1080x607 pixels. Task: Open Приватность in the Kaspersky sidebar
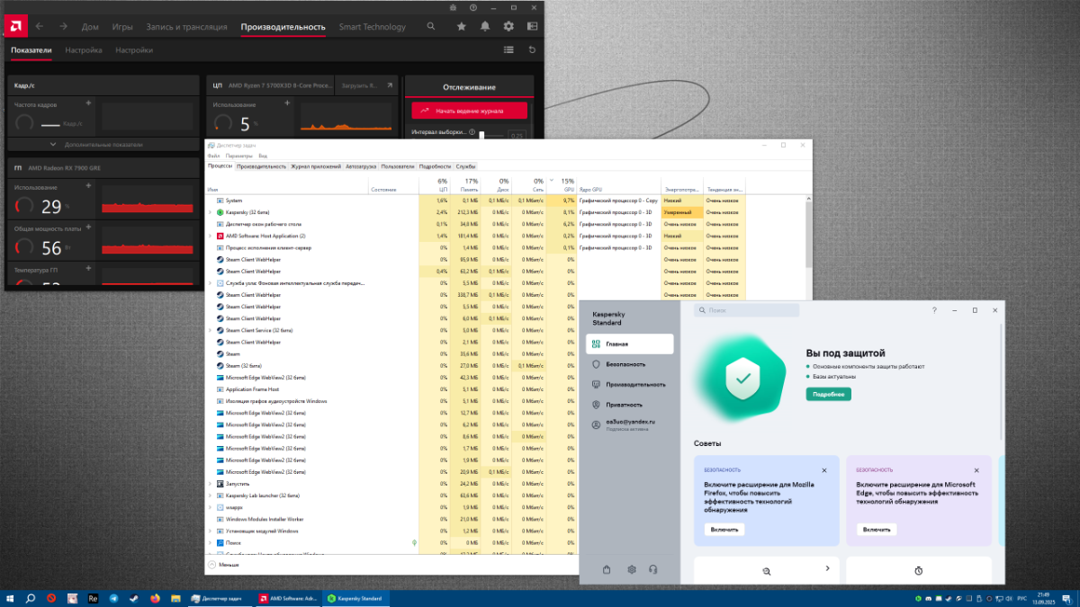[x=629, y=405]
